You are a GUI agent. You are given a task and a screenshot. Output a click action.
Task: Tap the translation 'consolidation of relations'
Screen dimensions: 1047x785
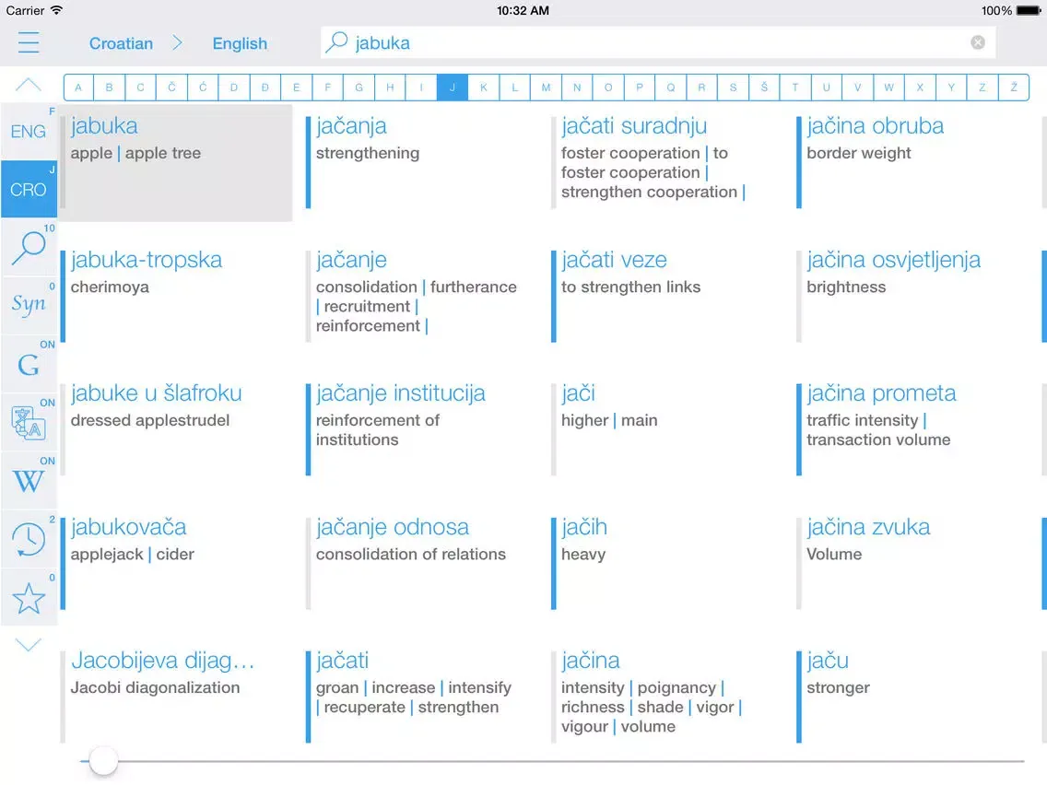click(411, 554)
